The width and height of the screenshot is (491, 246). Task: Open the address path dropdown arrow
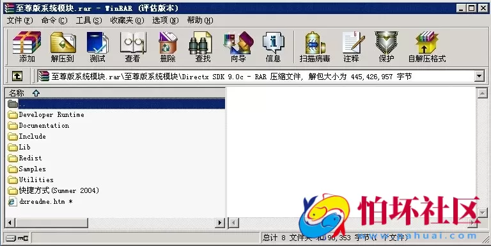pos(479,76)
